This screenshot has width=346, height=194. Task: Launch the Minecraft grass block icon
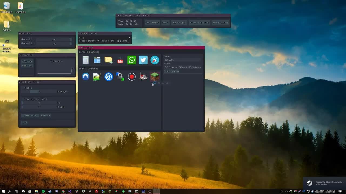point(155,77)
